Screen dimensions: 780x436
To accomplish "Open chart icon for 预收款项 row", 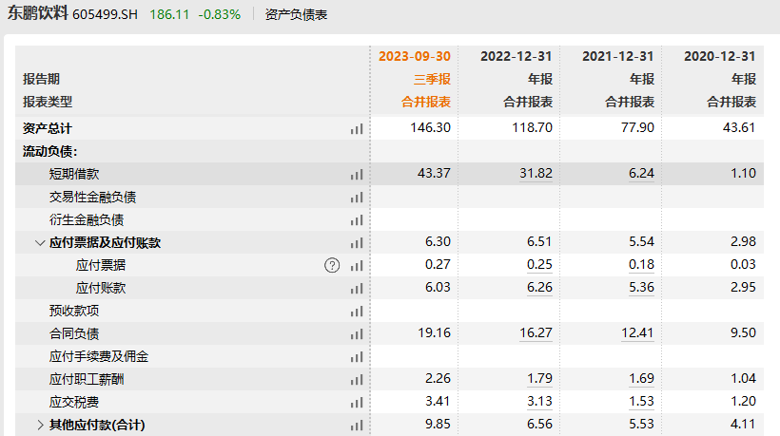I will coord(357,312).
